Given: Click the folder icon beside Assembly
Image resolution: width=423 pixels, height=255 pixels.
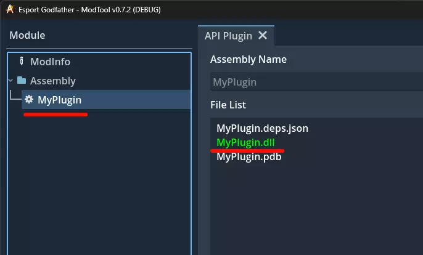Looking at the screenshot, I should pos(22,81).
